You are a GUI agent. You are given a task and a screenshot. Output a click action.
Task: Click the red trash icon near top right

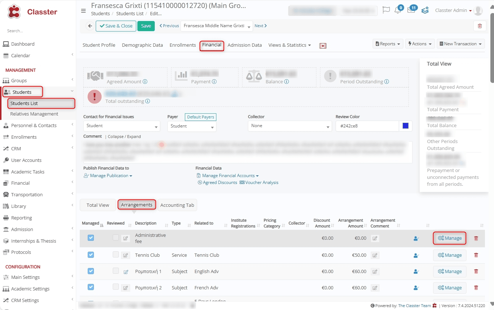pyautogui.click(x=480, y=26)
